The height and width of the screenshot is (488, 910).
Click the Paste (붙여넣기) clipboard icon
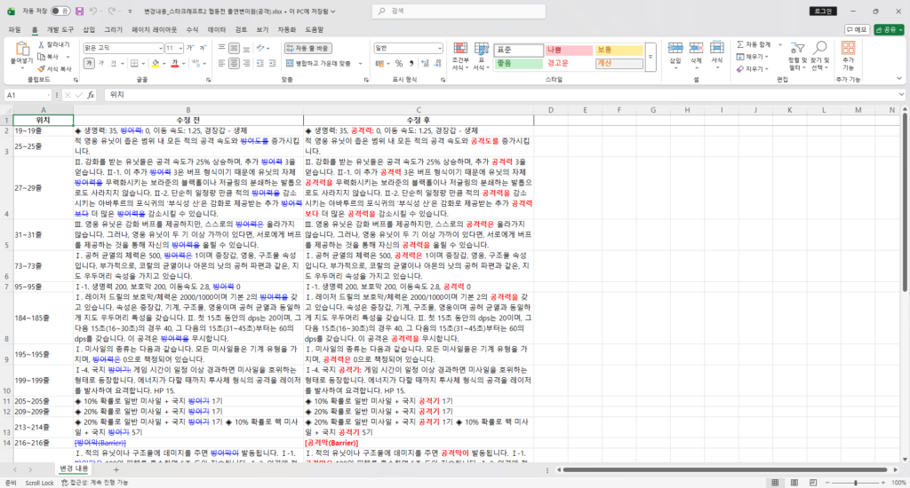(x=22, y=49)
